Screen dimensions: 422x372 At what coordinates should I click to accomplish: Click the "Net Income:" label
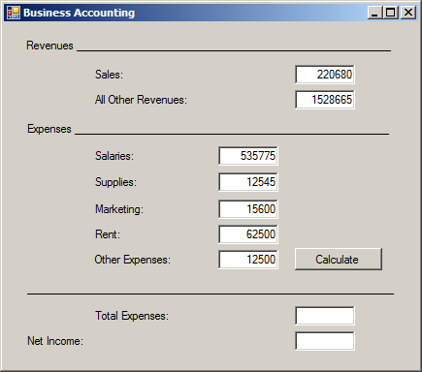(x=55, y=341)
